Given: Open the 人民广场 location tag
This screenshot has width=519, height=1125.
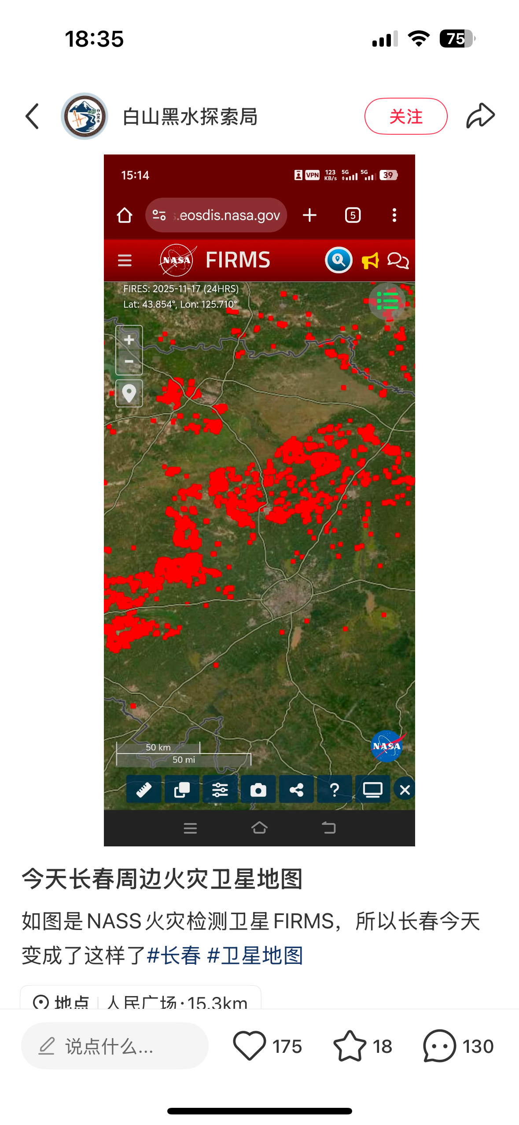Looking at the screenshot, I should (141, 1001).
